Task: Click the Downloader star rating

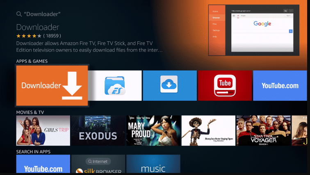Action: (x=29, y=36)
